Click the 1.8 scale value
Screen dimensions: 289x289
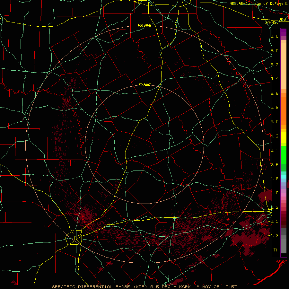point(275,179)
